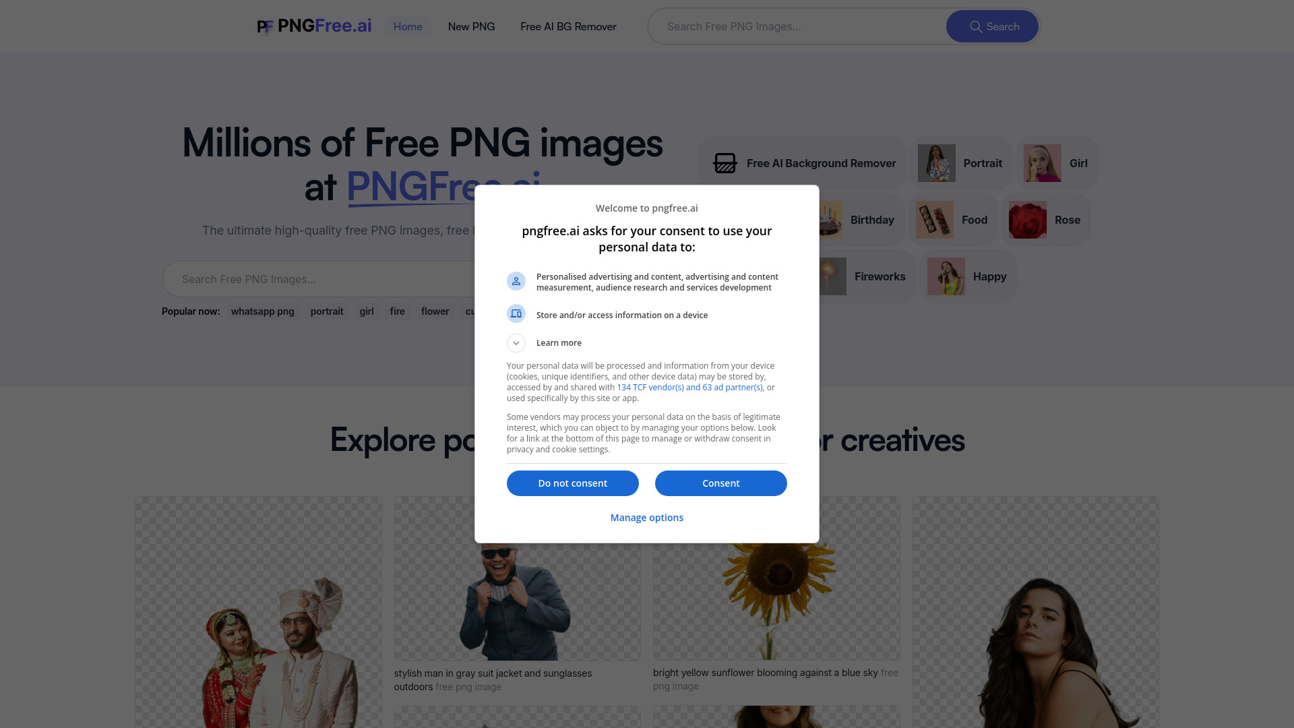Click the Portrait category icon
This screenshot has height=728, width=1294.
[937, 162]
